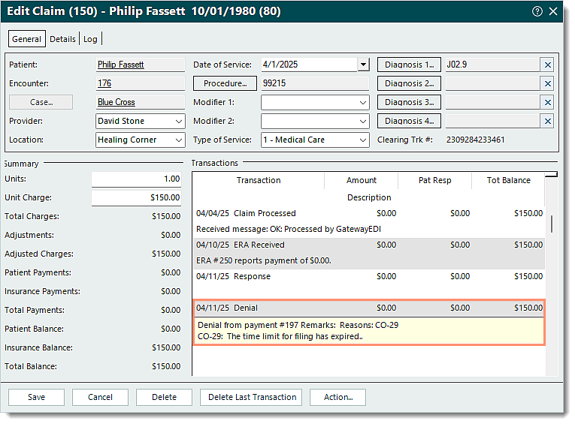This screenshot has height=424, width=575.
Task: Select the 04/04/25 Claim Processed row
Action: click(368, 221)
